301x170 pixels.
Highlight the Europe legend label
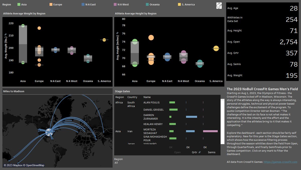58,4
